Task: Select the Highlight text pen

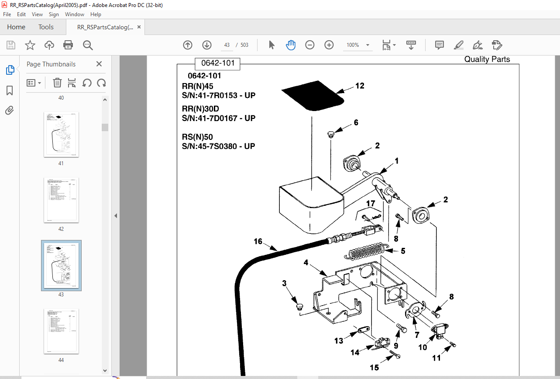Action: 459,45
